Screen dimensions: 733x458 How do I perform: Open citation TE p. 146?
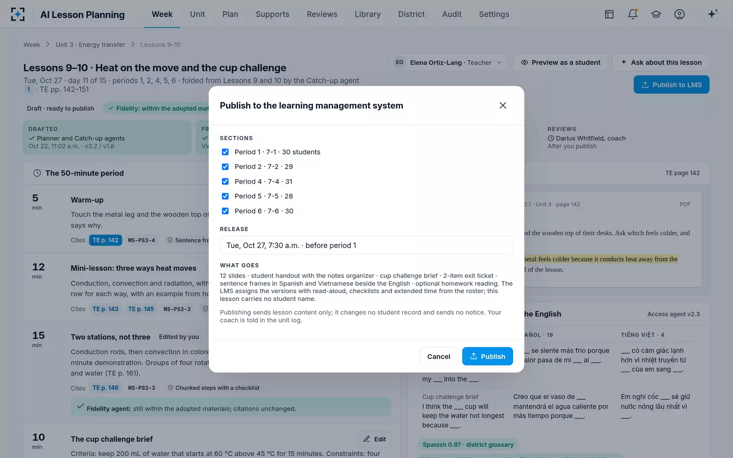(105, 388)
